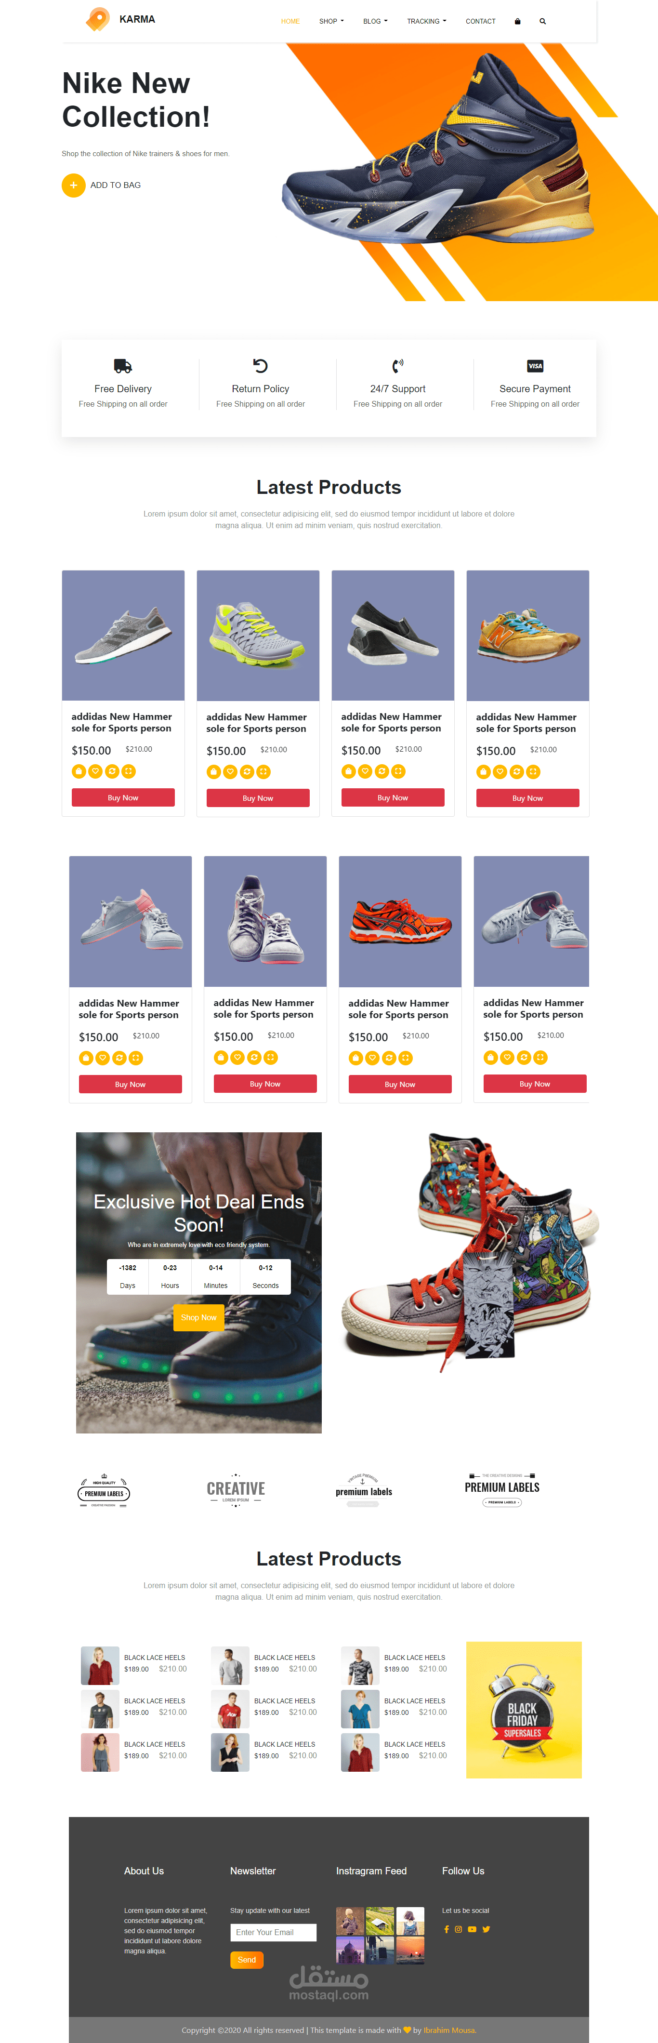Expand the Shop dropdown menu

tap(331, 21)
